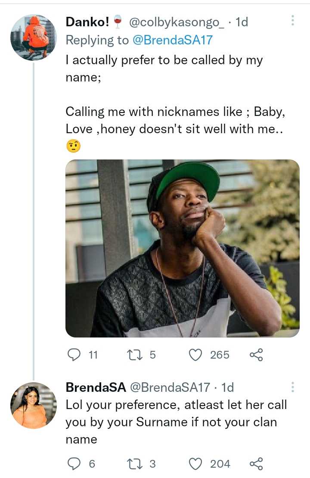
Task: Open the Danko! display name
Action: point(87,22)
